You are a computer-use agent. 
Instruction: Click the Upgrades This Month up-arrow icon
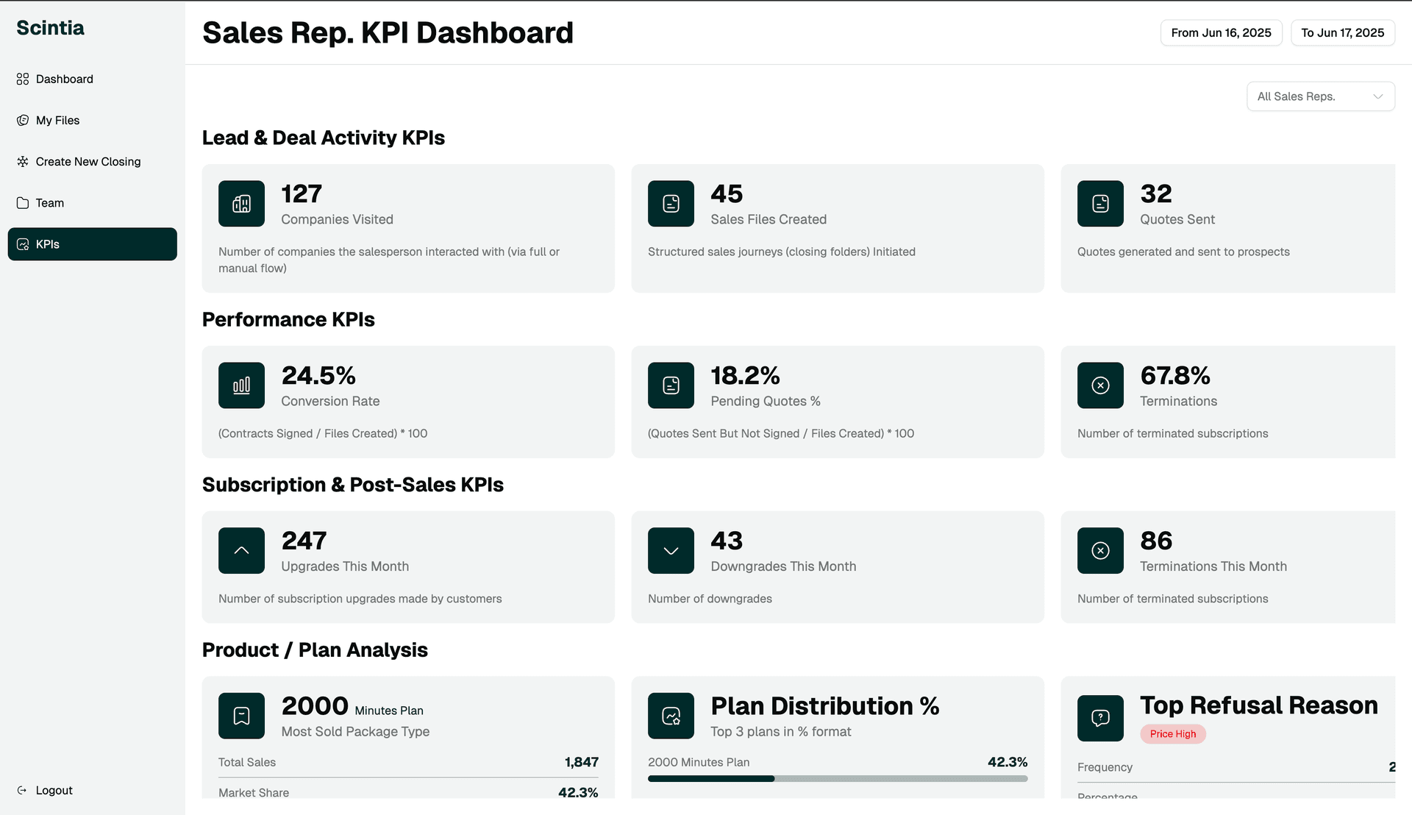coord(241,551)
